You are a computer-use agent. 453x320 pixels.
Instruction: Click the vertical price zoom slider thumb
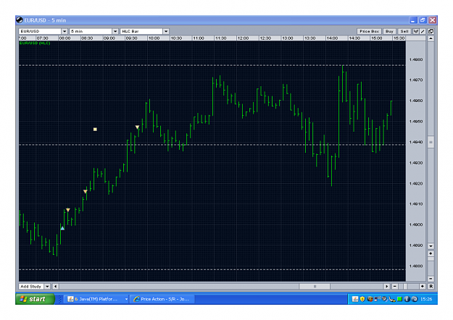pos(431,259)
